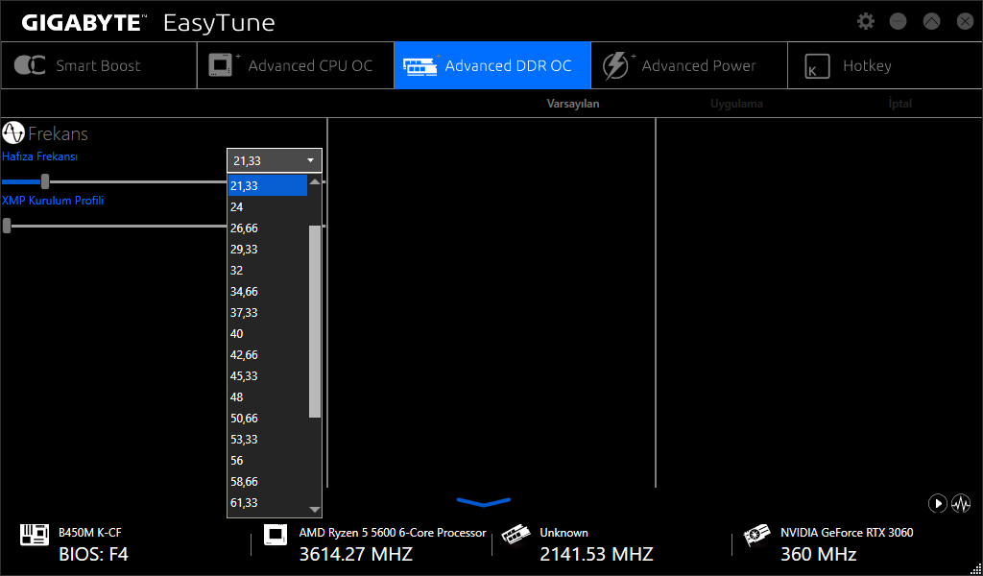Click the motherboard icon beside B450M K-CF
This screenshot has width=983, height=576.
35,535
